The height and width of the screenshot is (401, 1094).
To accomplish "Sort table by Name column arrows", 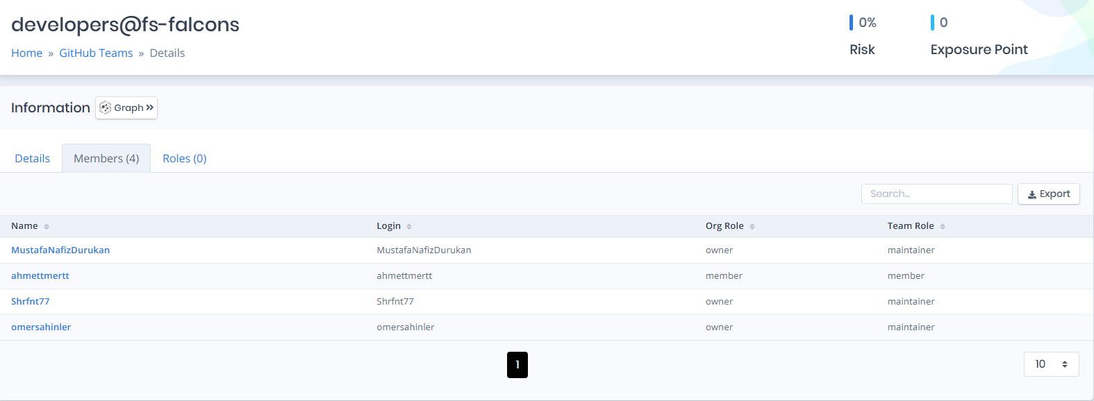I will click(x=47, y=227).
